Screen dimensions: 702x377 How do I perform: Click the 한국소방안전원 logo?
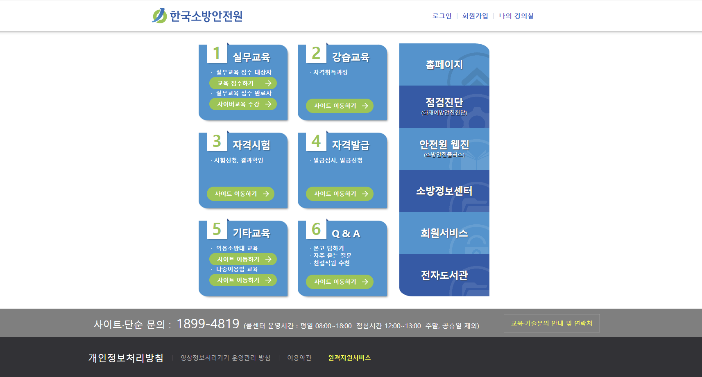(197, 16)
